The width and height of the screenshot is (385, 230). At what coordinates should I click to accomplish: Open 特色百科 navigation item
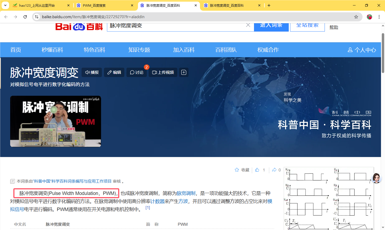[x=94, y=50]
